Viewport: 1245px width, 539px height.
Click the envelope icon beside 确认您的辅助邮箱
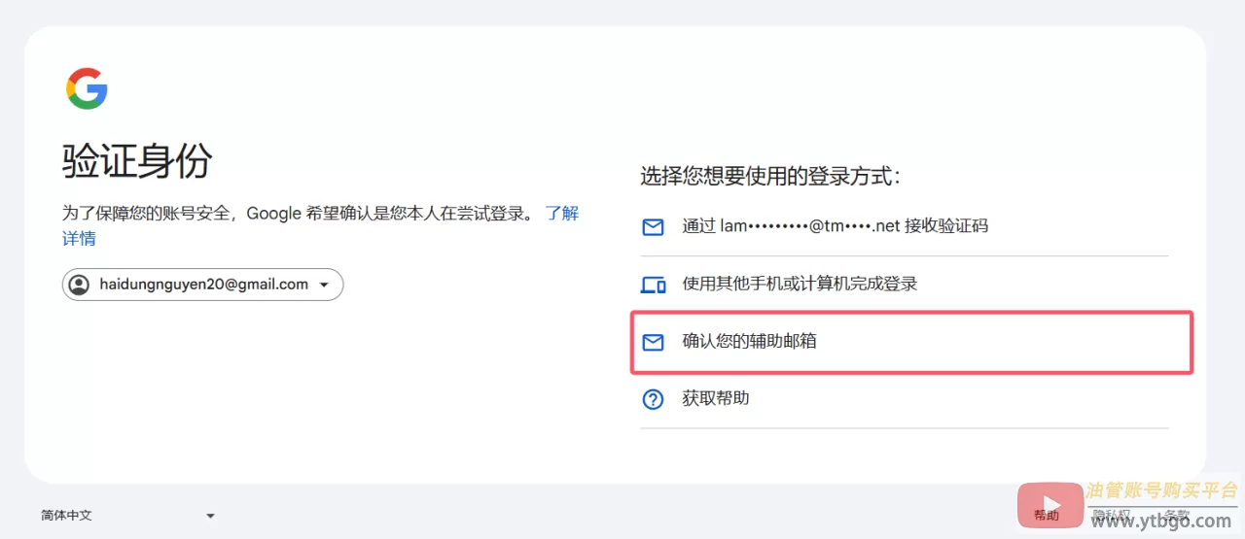653,342
